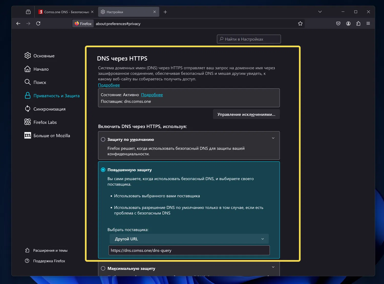
Task: Click the Управление исключениями button
Action: pos(246,114)
